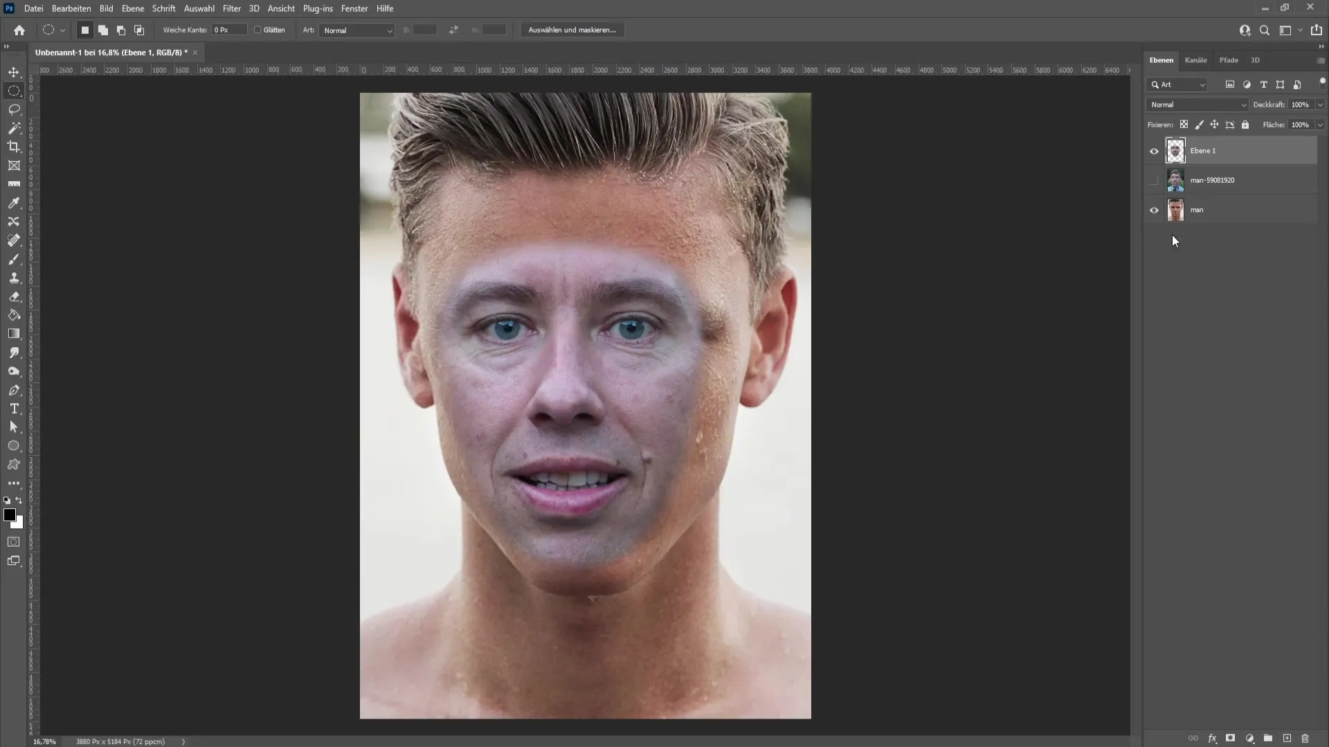Open the Filter menu
Image resolution: width=1329 pixels, height=747 pixels.
click(230, 8)
